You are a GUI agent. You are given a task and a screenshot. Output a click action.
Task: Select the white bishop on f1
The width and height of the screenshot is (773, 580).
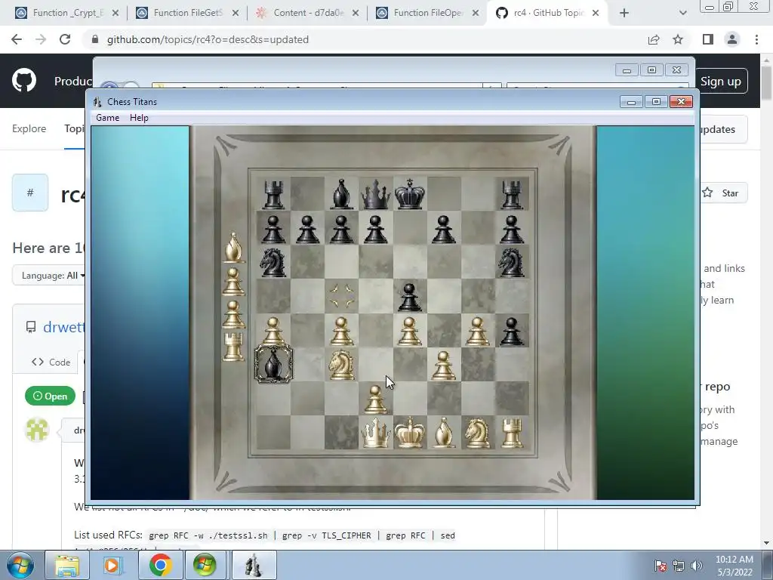[444, 433]
